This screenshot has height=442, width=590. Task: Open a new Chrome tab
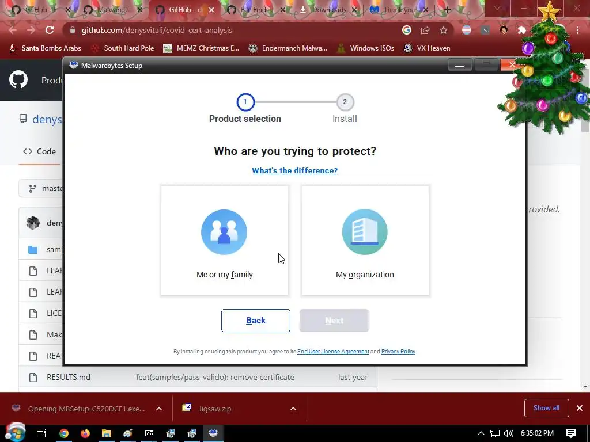(x=447, y=10)
